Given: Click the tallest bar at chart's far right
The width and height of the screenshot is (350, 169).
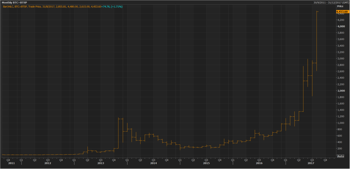Looking at the screenshot, I should point(317,41).
